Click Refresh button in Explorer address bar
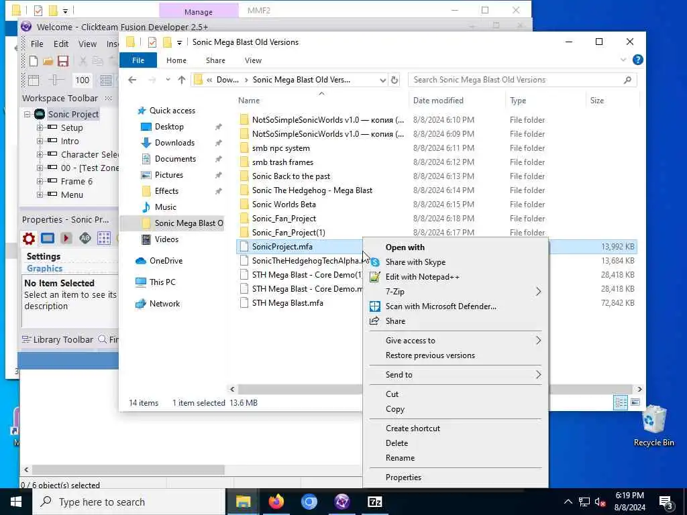This screenshot has height=515, width=687. tap(394, 80)
